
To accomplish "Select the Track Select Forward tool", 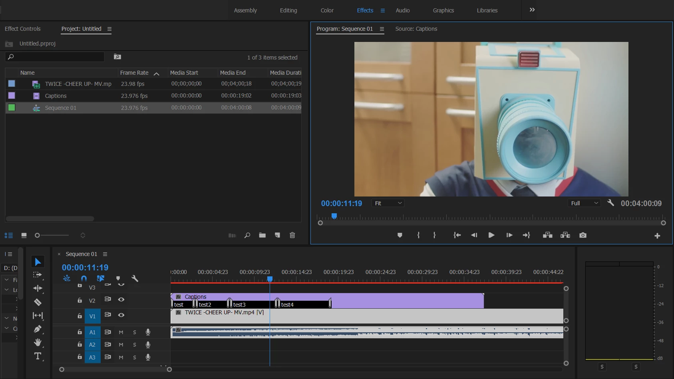I will coord(38,275).
